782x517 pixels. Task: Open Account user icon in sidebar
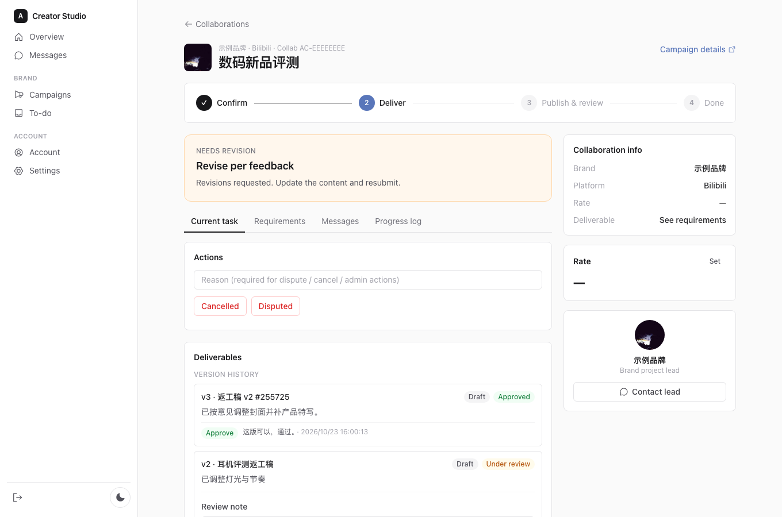point(18,152)
